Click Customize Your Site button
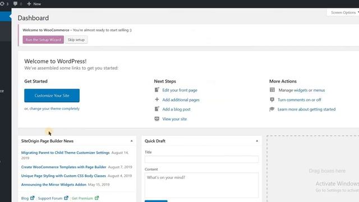 52,95
